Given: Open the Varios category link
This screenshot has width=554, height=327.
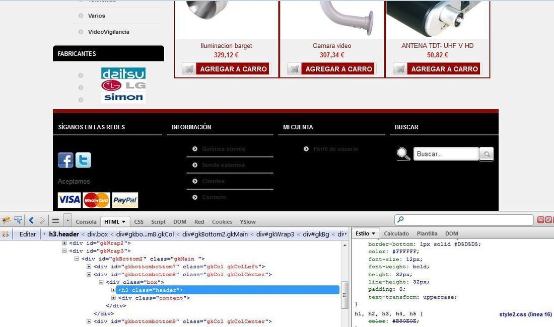Looking at the screenshot, I should [97, 16].
